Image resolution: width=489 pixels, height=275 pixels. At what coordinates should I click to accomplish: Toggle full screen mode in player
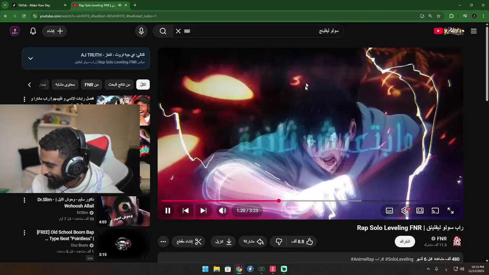(x=450, y=210)
